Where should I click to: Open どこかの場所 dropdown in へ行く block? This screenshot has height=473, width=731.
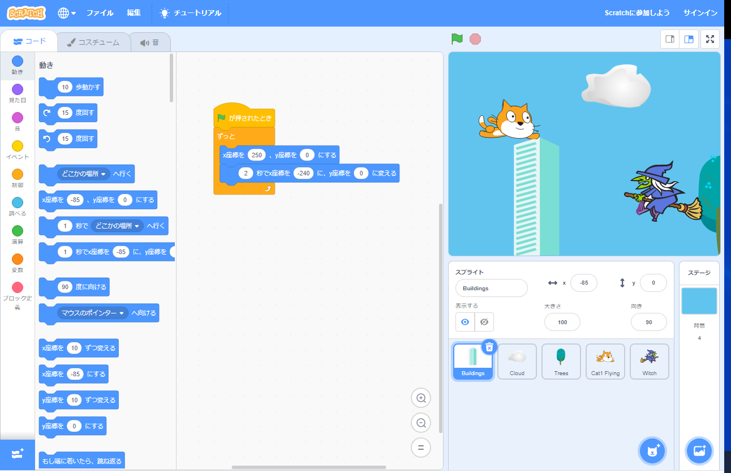(x=84, y=174)
